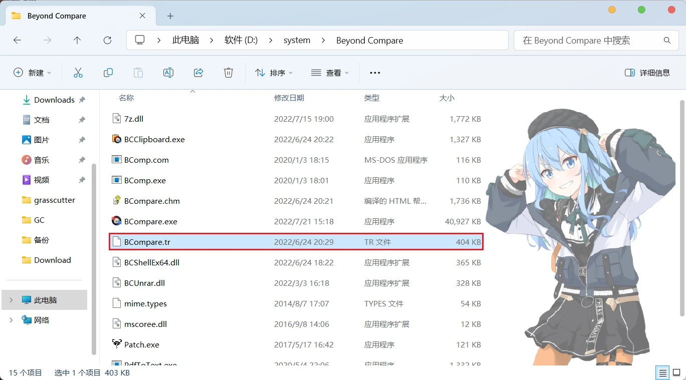This screenshot has width=686, height=380.
Task: Open the 排序 sort dropdown
Action: [274, 73]
